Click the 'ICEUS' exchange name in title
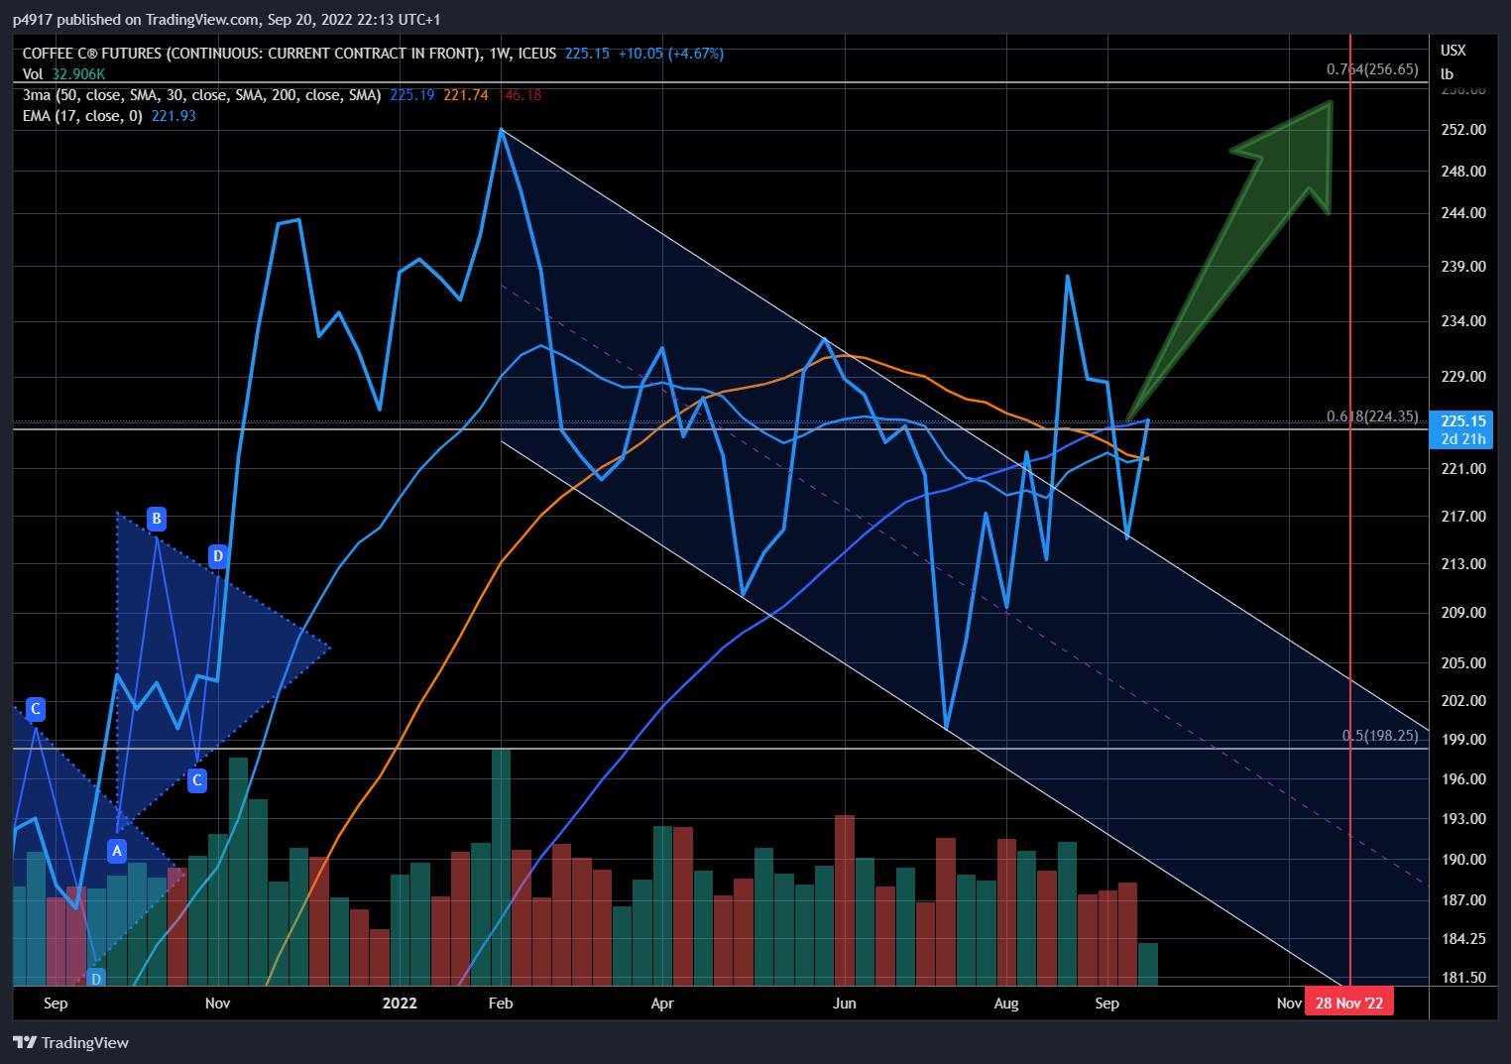The image size is (1511, 1064). tap(536, 54)
